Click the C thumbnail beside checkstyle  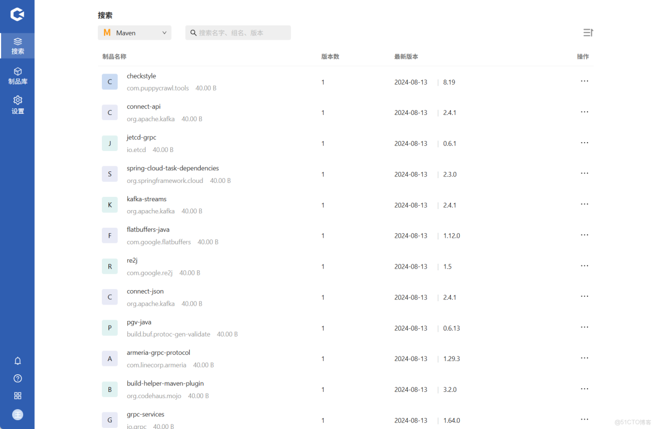[110, 81]
